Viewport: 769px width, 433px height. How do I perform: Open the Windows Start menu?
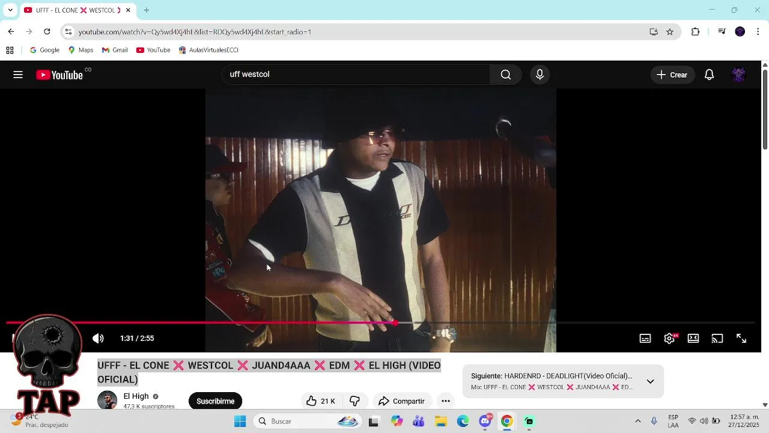point(240,421)
